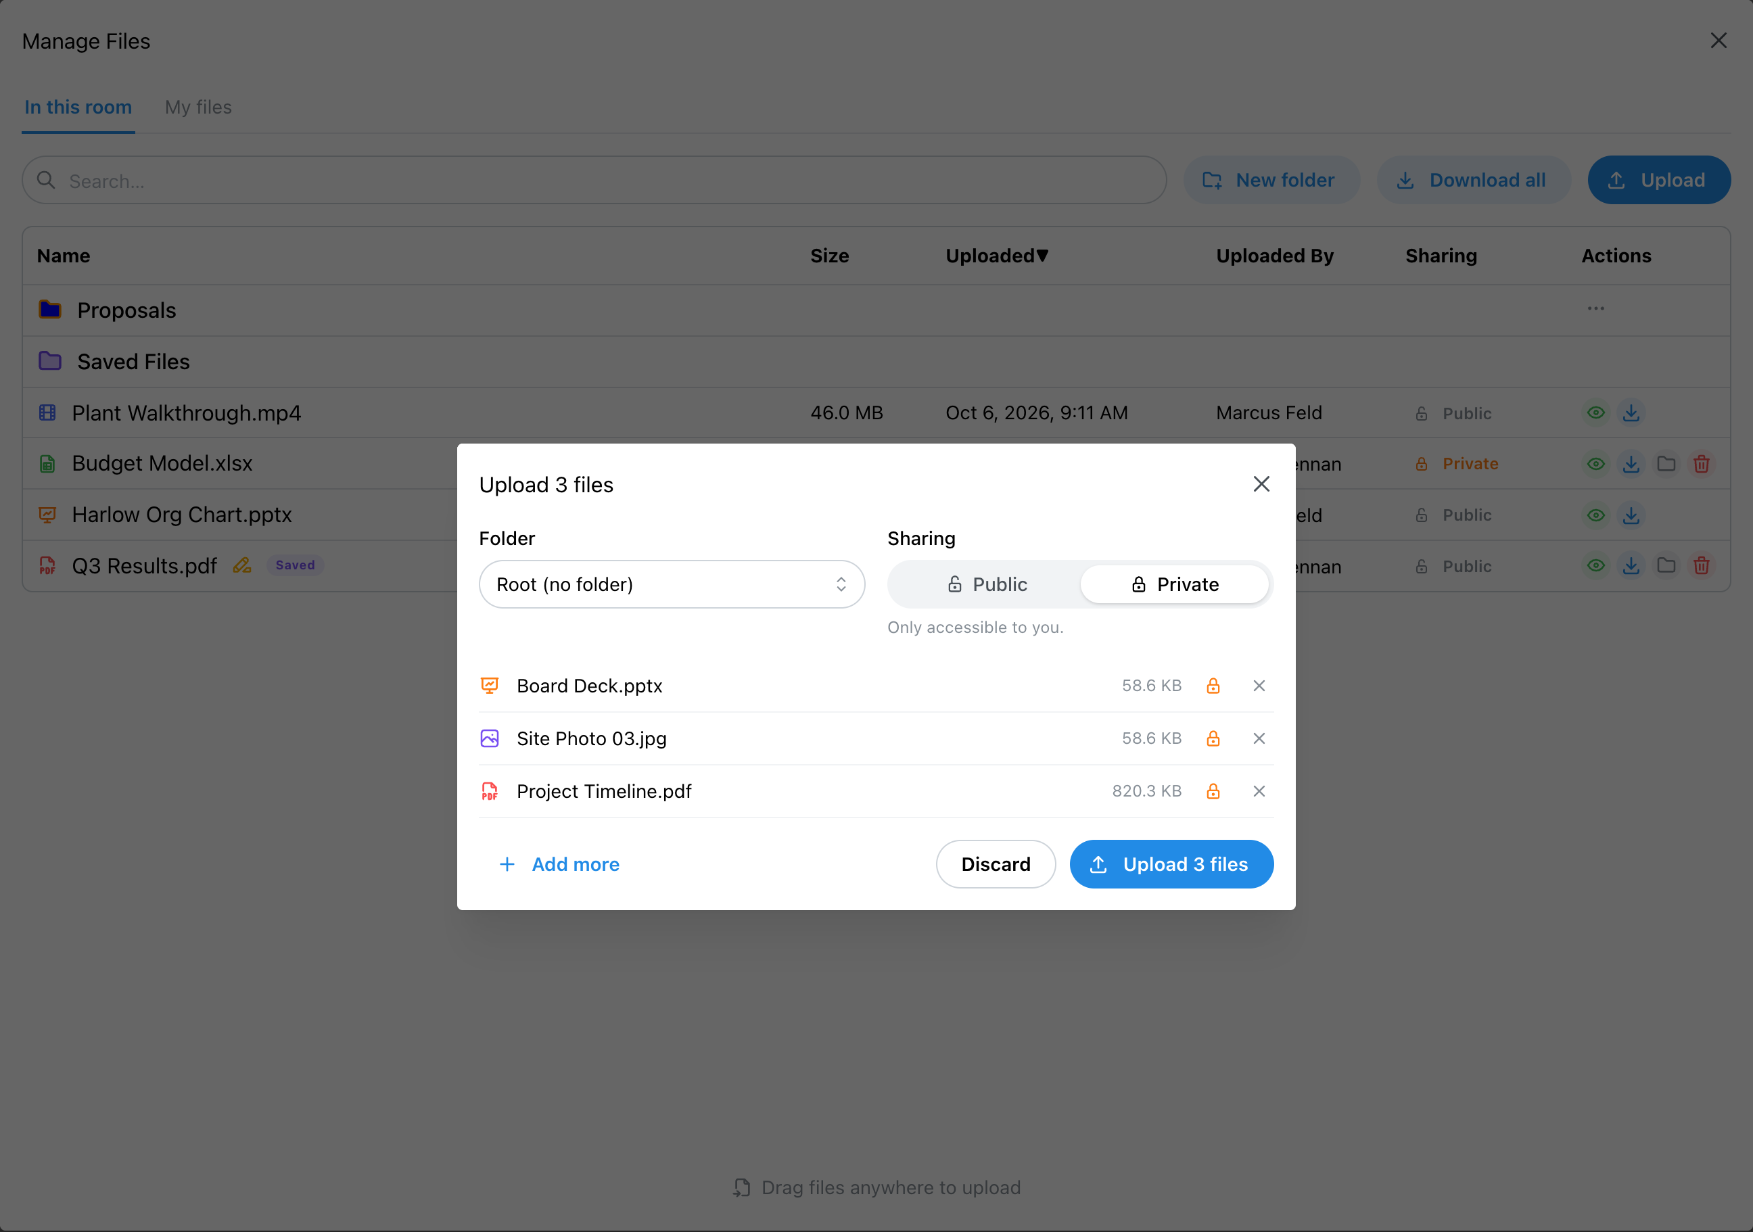Download Budget Model.xlsx
Viewport: 1753px width, 1232px height.
click(1631, 463)
